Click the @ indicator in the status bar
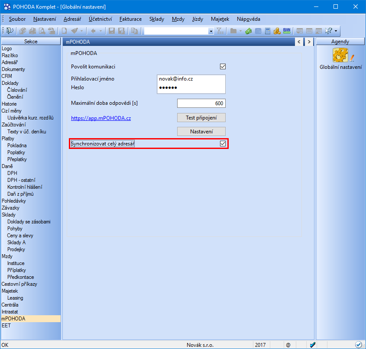The width and height of the screenshot is (366, 349). coord(288,345)
